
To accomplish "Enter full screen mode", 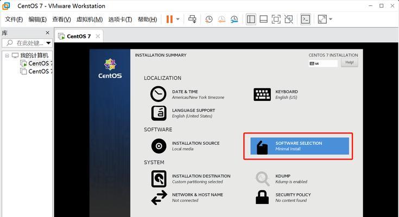I will (276, 20).
